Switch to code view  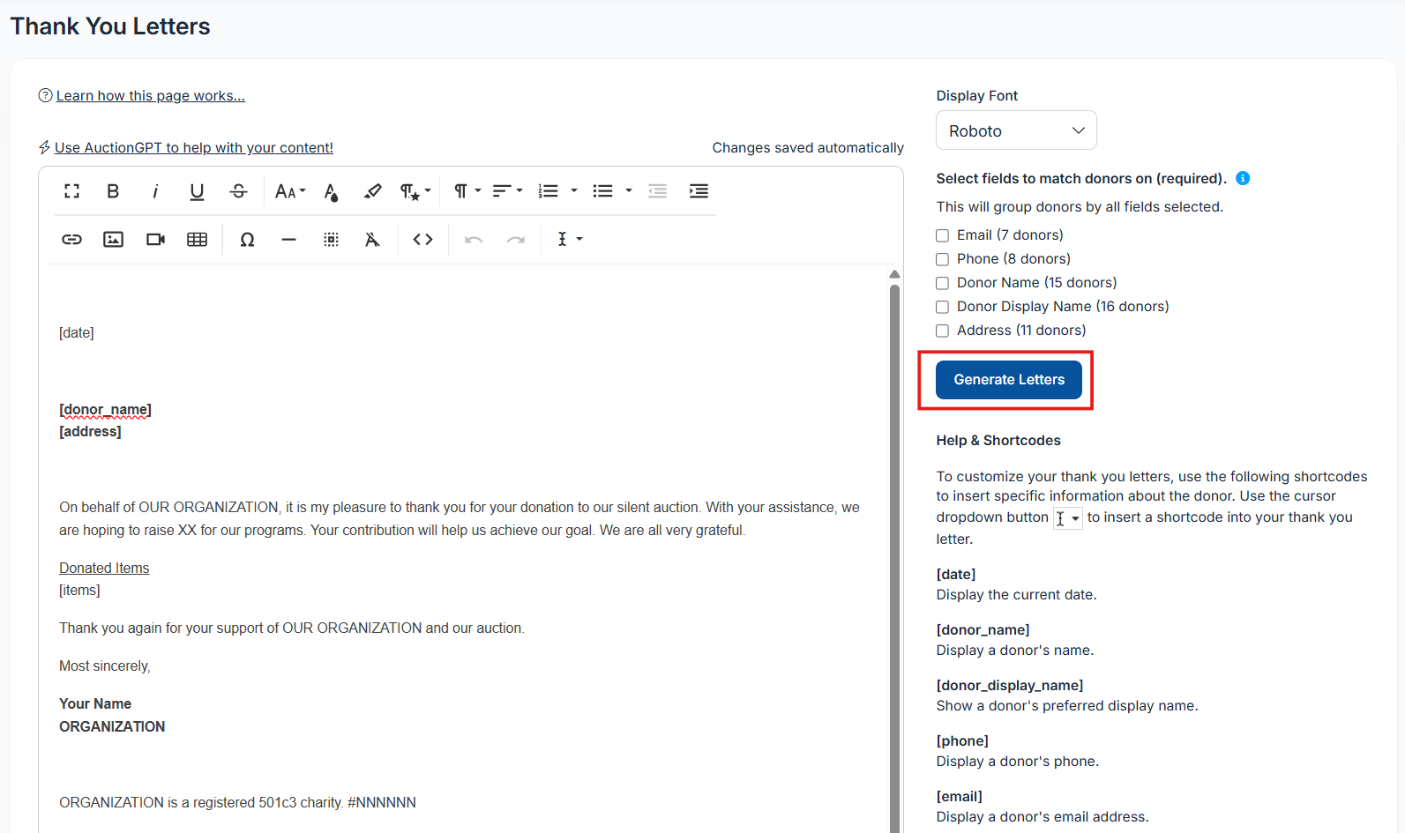422,240
